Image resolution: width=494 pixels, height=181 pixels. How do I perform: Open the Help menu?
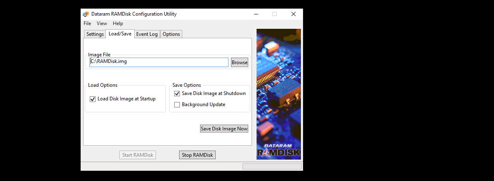118,23
